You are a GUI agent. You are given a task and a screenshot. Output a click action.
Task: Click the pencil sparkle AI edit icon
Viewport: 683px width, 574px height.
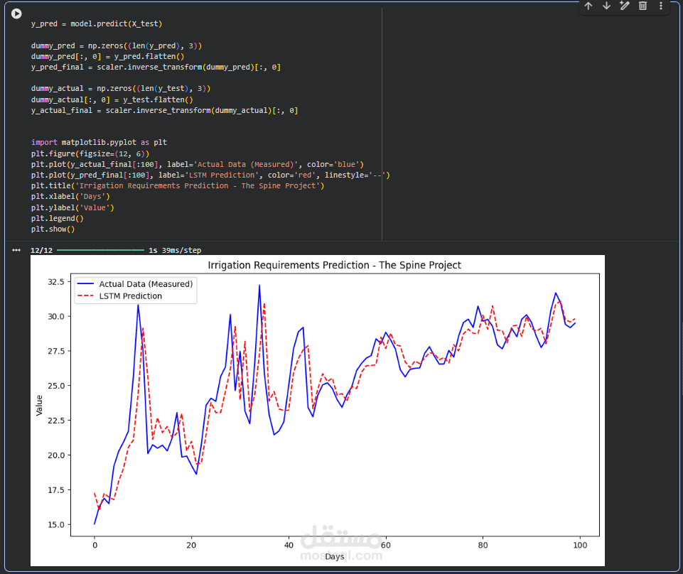pos(625,6)
